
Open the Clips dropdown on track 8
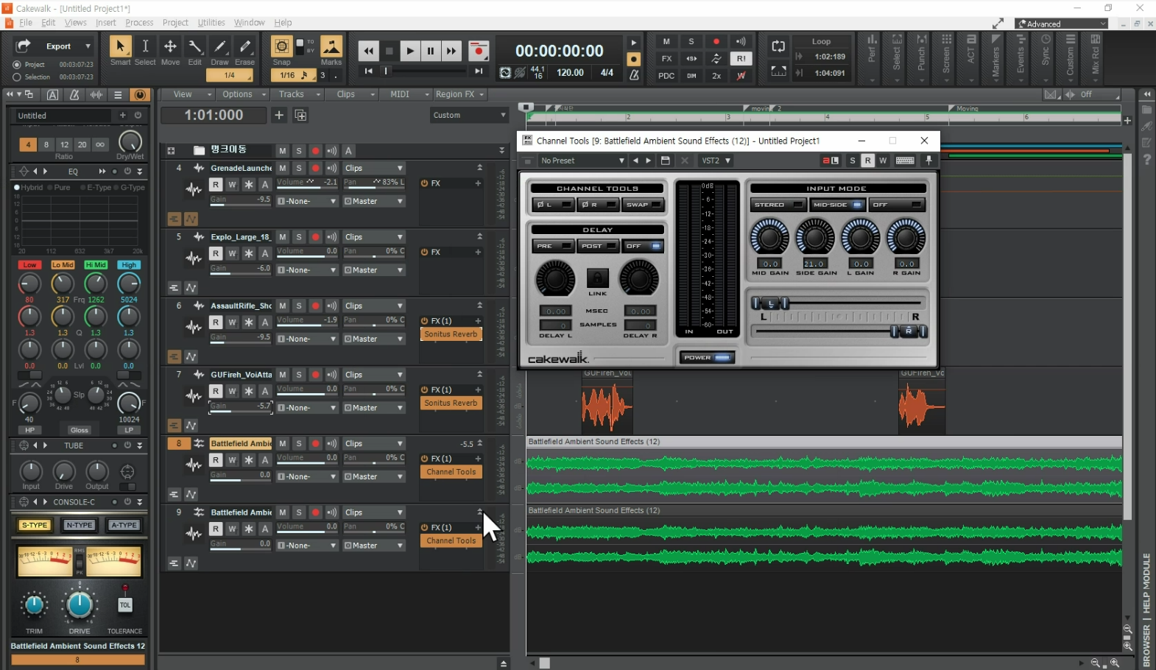(x=374, y=444)
